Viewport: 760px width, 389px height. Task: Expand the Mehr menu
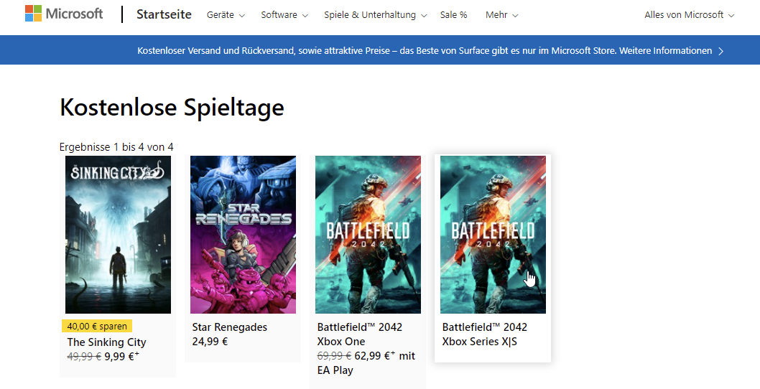coord(501,15)
